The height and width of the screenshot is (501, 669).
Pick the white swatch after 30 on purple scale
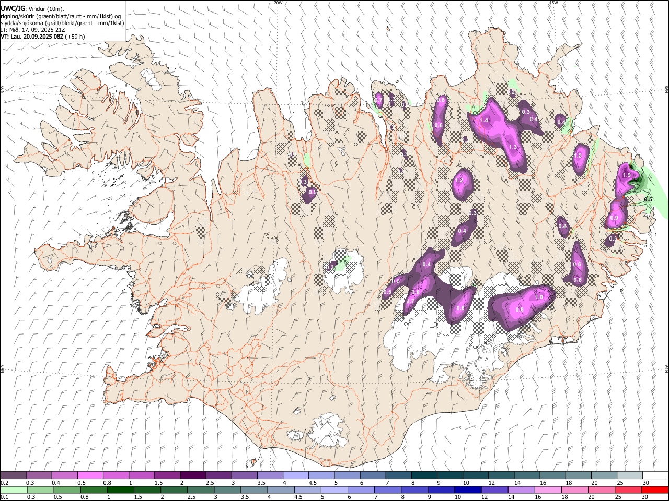[655, 475]
